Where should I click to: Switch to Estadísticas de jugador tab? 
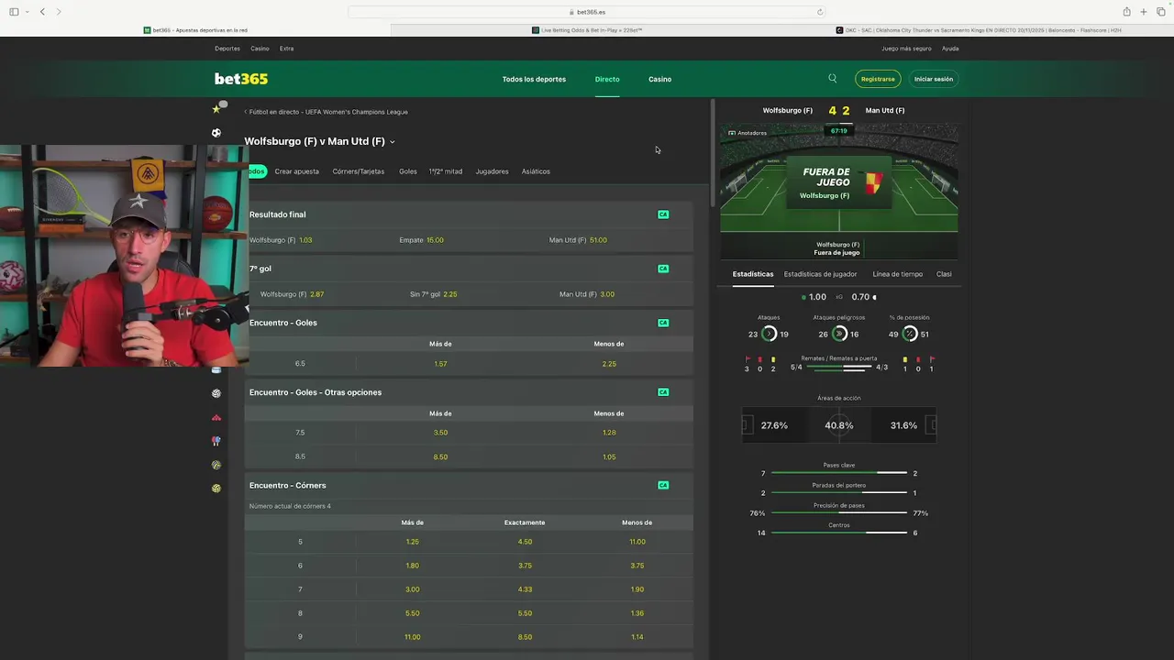[820, 274]
